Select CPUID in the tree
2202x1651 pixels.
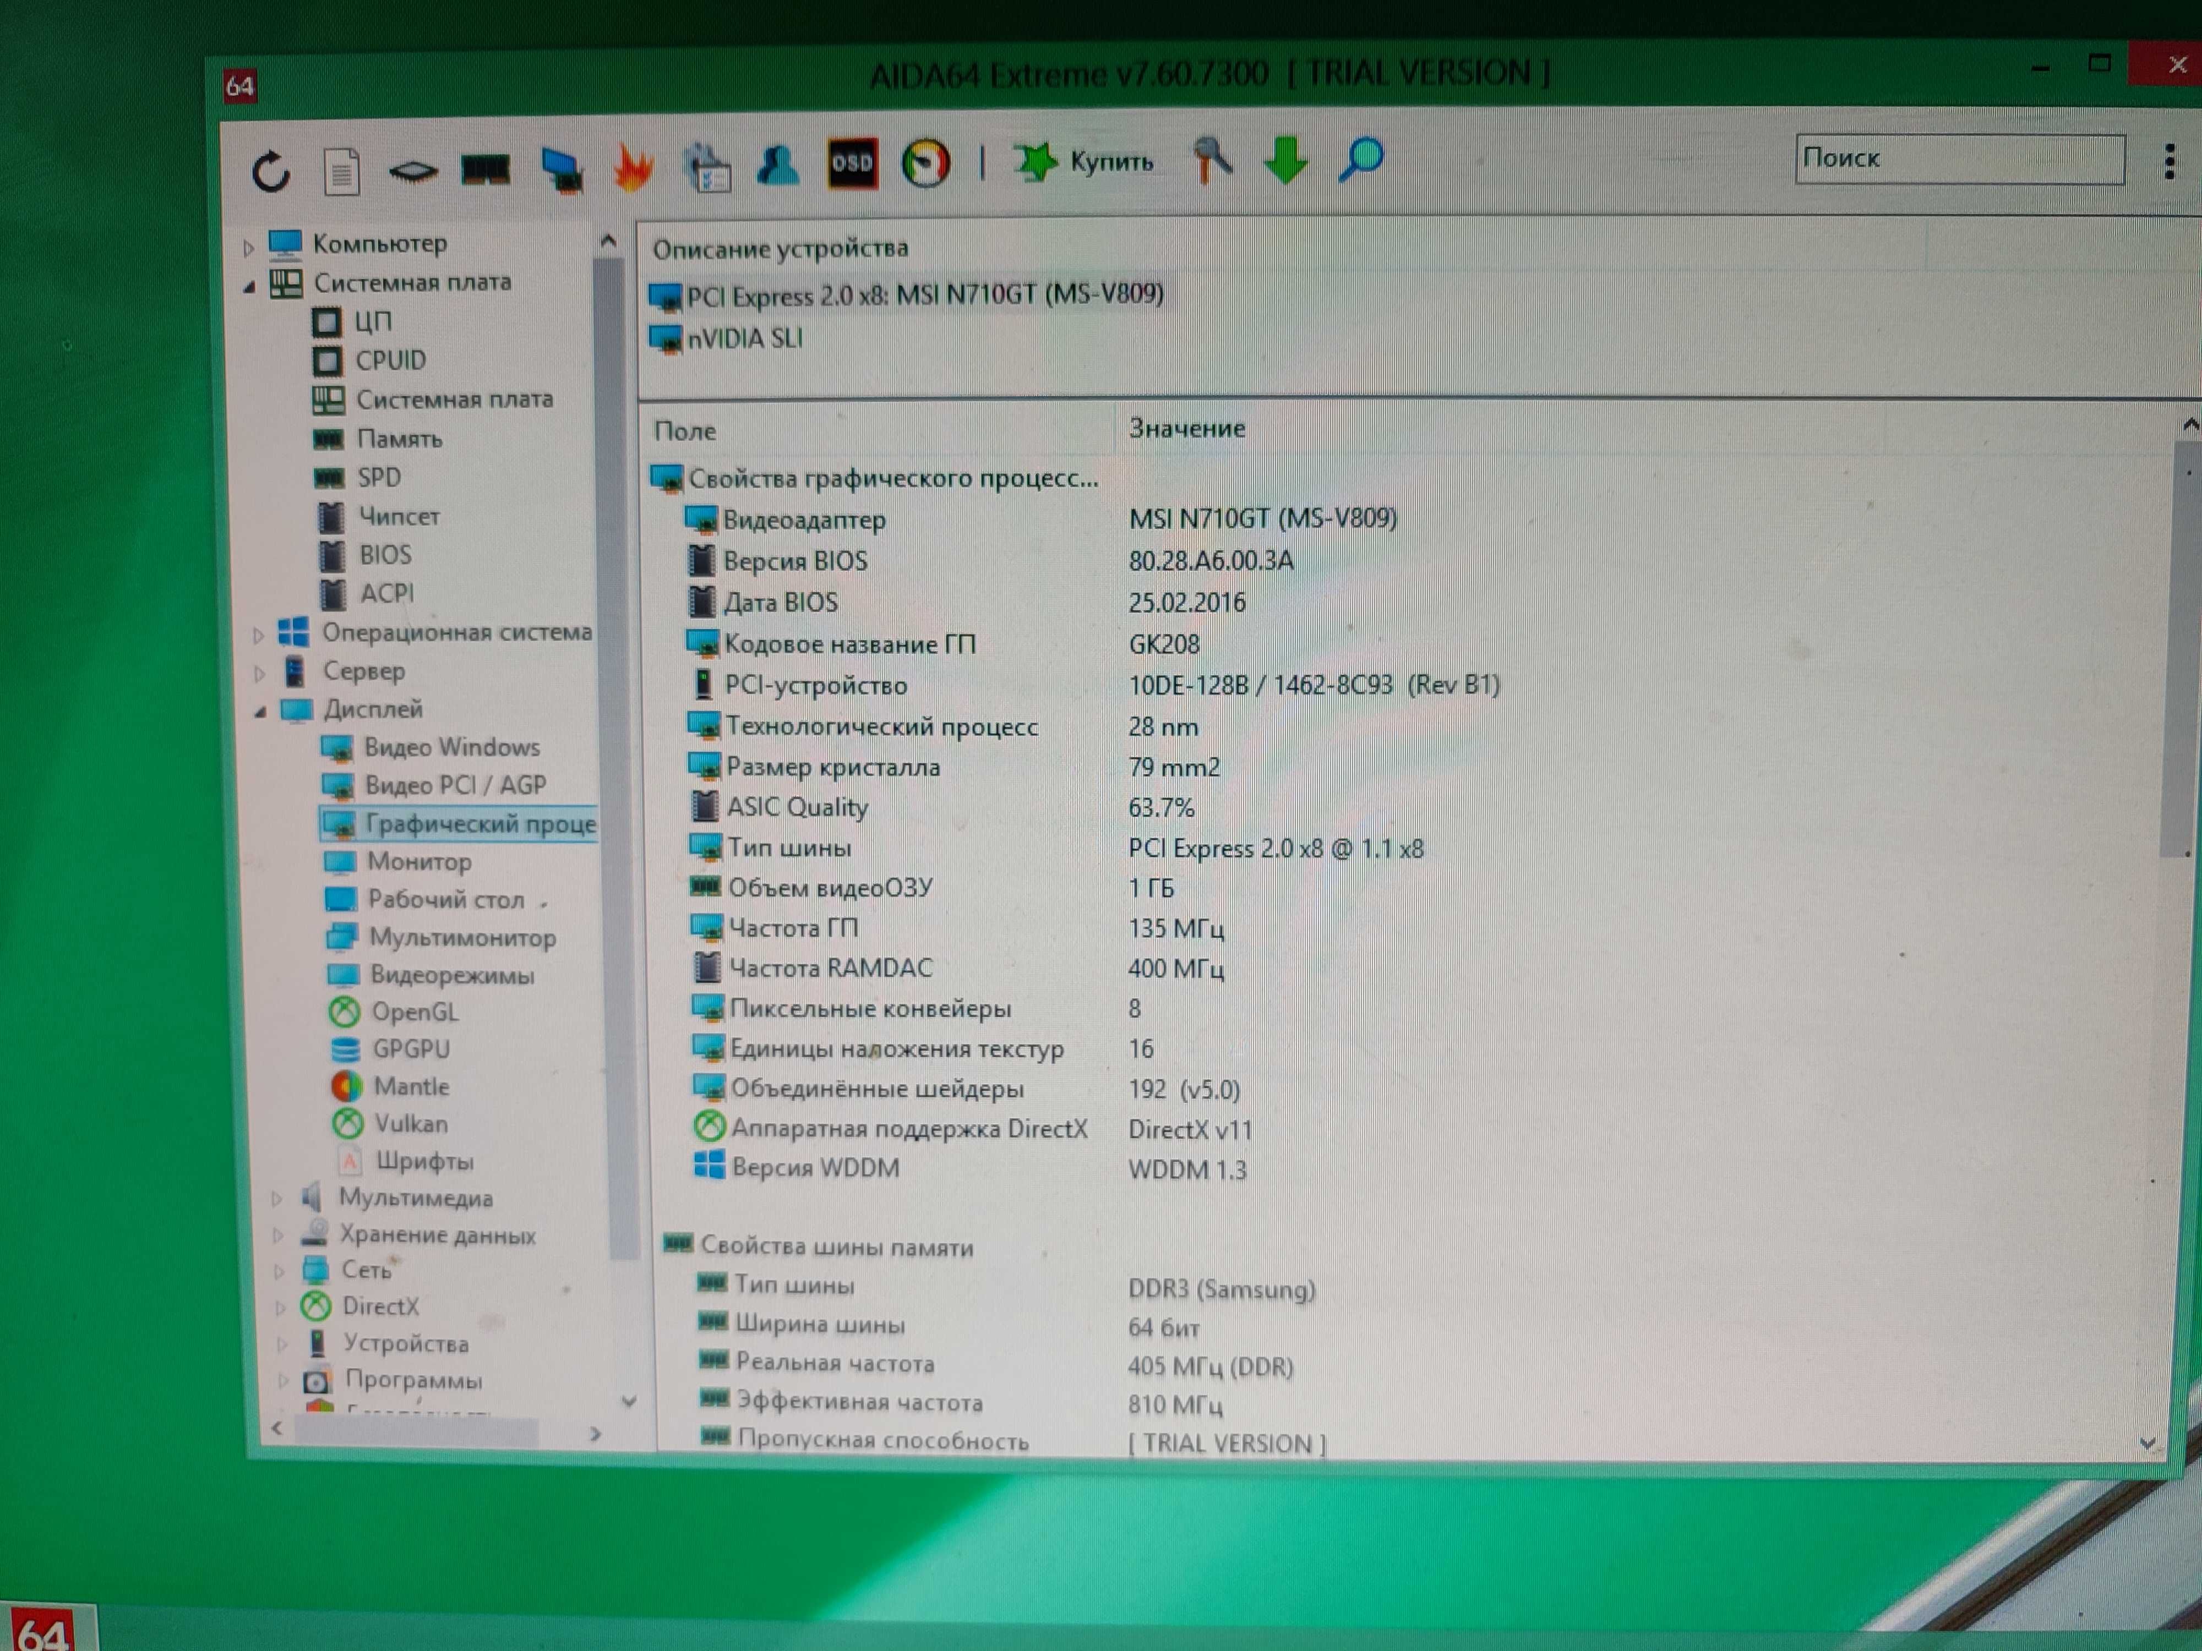coord(369,360)
